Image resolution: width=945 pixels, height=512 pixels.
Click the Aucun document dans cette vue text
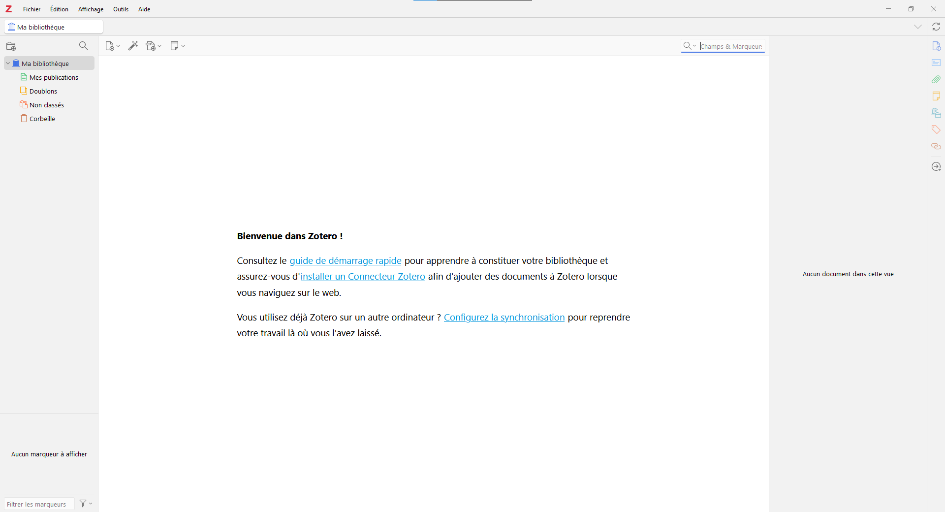848,274
